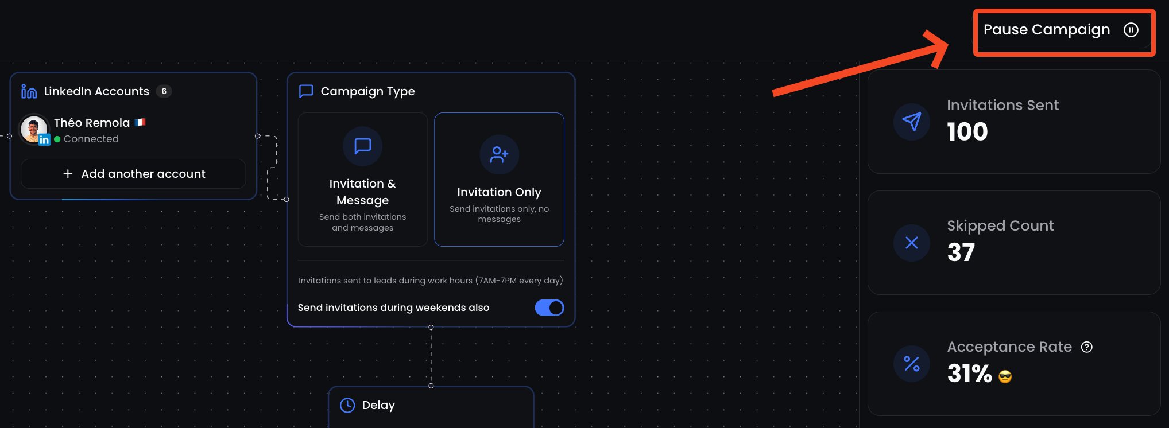Click the add-user icon in Invitation Only

coord(500,154)
